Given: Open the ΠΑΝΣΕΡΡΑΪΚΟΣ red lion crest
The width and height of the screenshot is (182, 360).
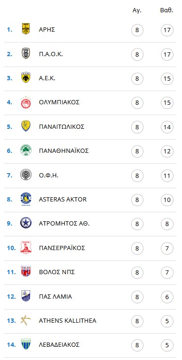Looking at the screenshot, I should [26, 247].
